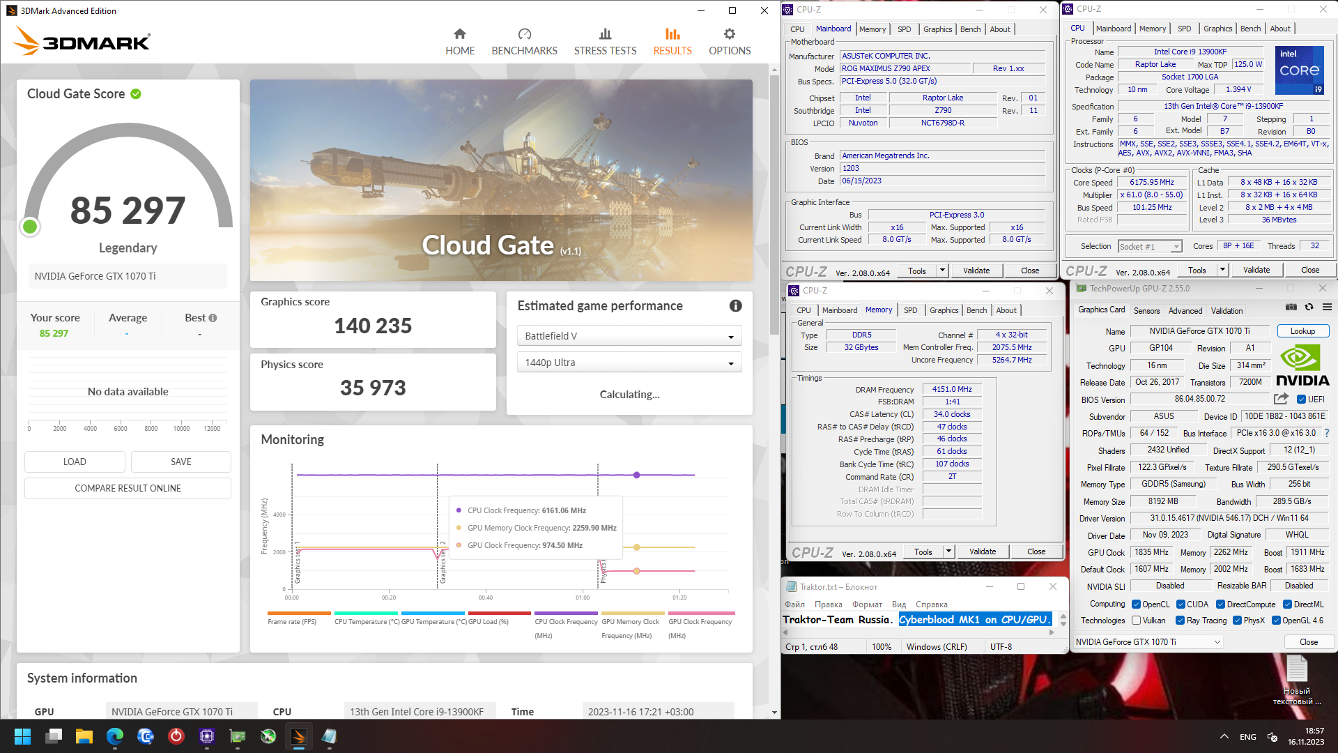
Task: Share the GPU BIOS via export icon
Action: pyautogui.click(x=1281, y=399)
